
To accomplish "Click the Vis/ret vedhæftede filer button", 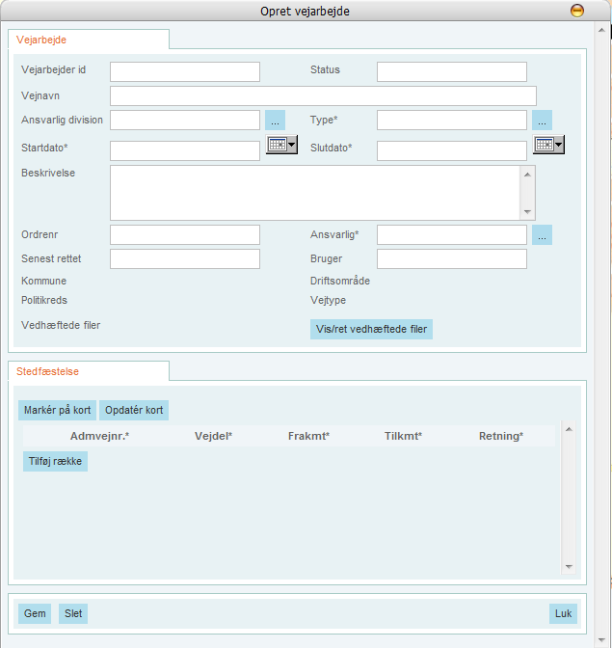I will [371, 330].
